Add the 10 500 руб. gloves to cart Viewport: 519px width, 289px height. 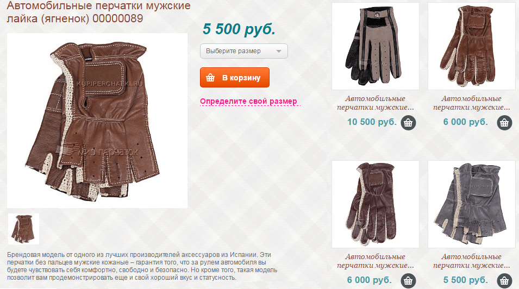coord(408,122)
